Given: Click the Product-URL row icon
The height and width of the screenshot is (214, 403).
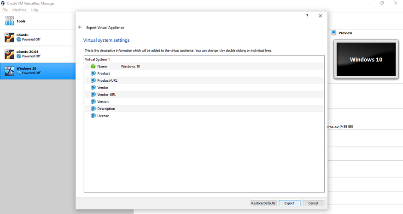Looking at the screenshot, I should point(93,80).
